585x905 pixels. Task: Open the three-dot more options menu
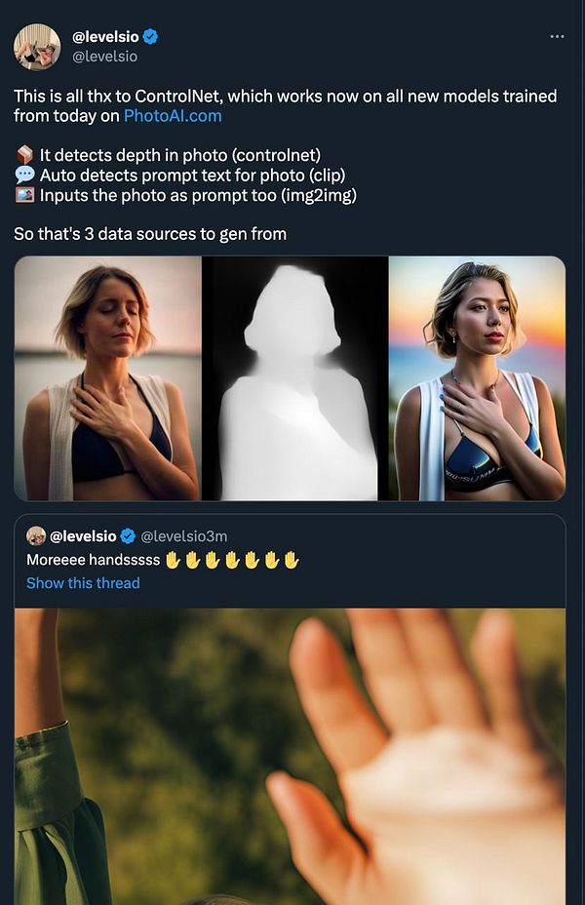(557, 37)
